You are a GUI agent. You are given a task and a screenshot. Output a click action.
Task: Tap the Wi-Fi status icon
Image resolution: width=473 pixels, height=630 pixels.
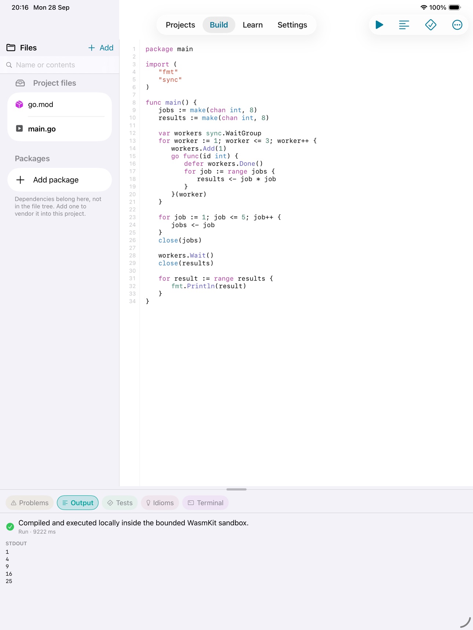tap(424, 7)
